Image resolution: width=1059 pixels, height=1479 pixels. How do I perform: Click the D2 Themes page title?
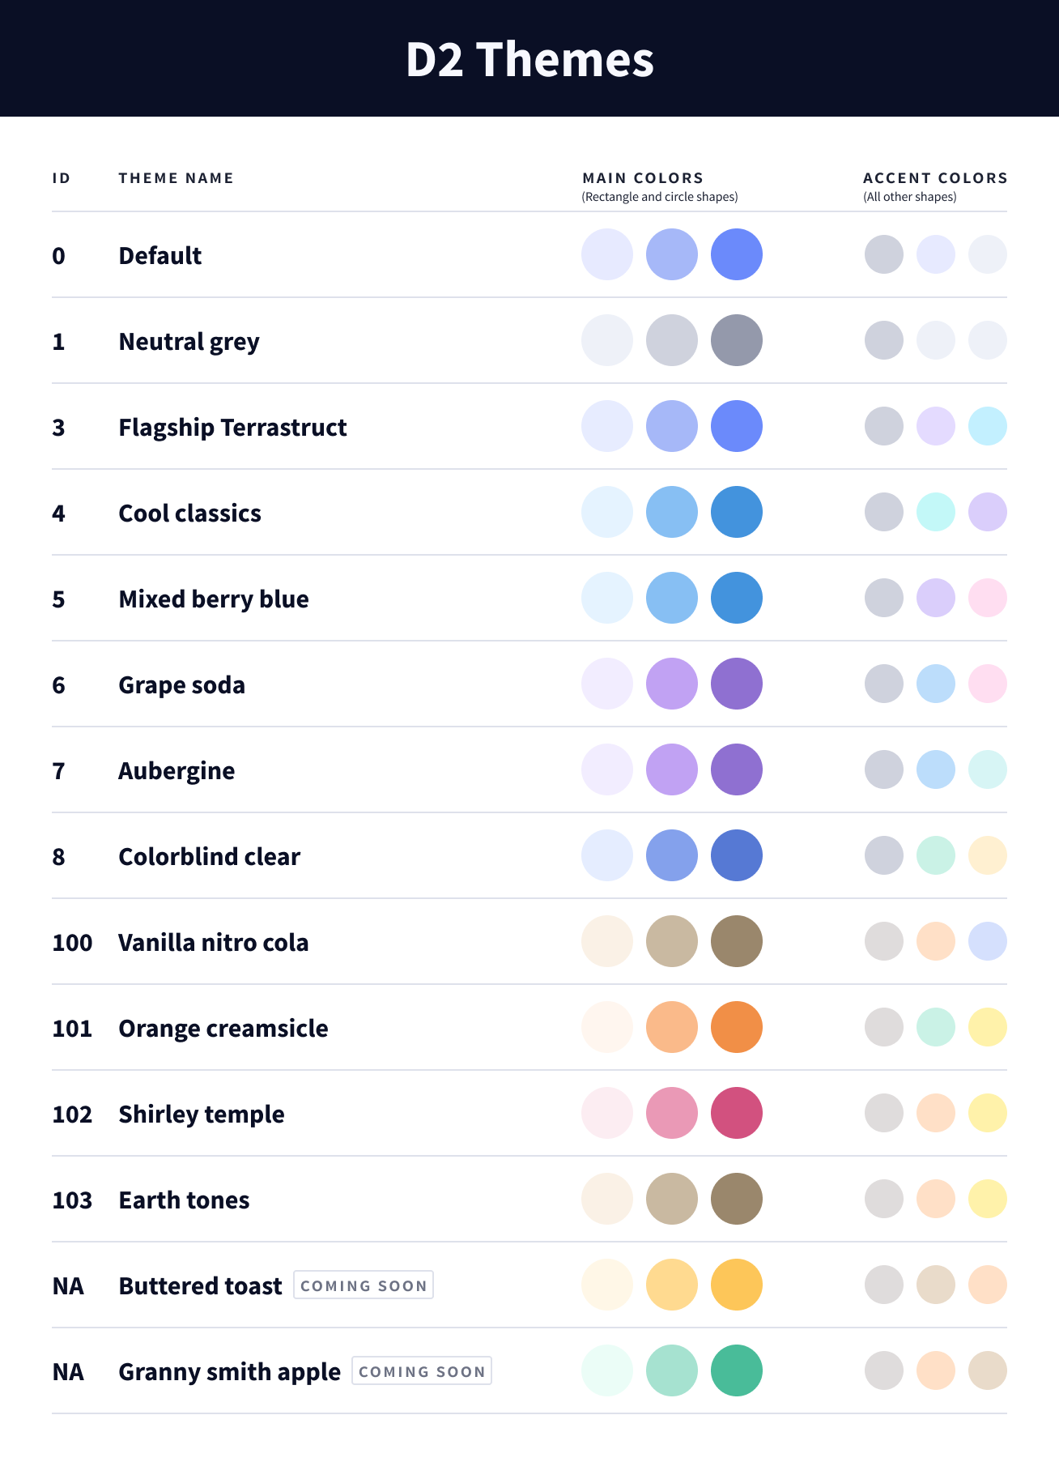[x=529, y=60]
